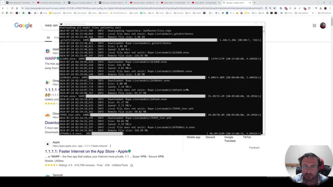Switch to the 'Most Advanced 1-Click DeepFa' tab
Screen dimensions: 333x187
[20, 3]
